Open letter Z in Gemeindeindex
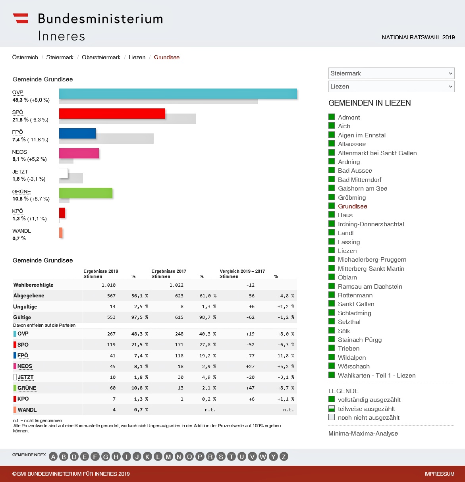 [284, 457]
